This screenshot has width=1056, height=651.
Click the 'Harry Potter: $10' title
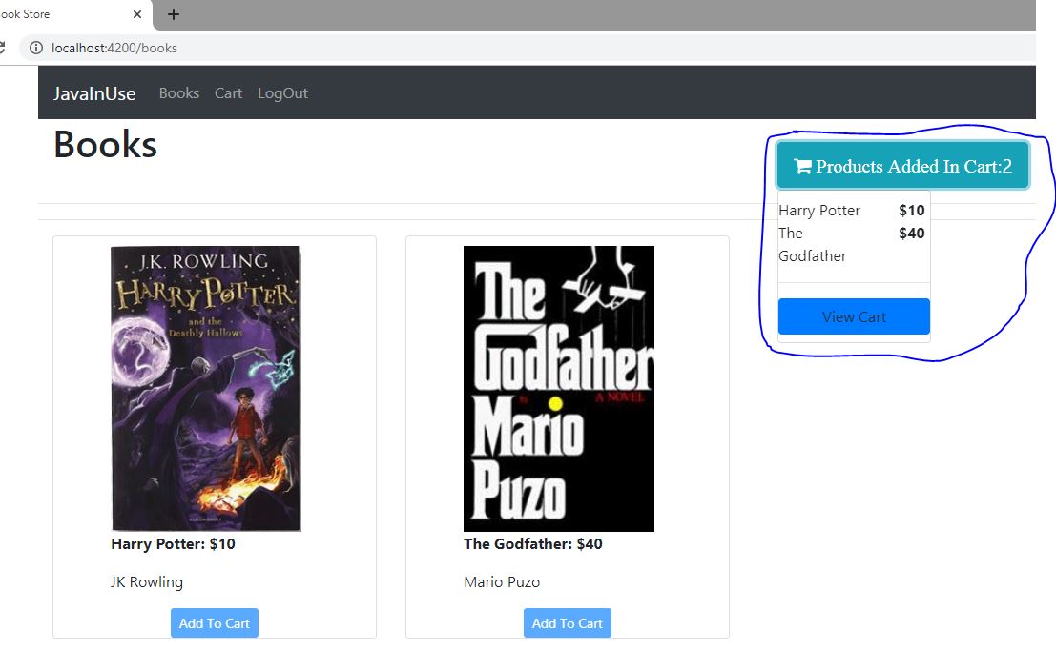[173, 544]
